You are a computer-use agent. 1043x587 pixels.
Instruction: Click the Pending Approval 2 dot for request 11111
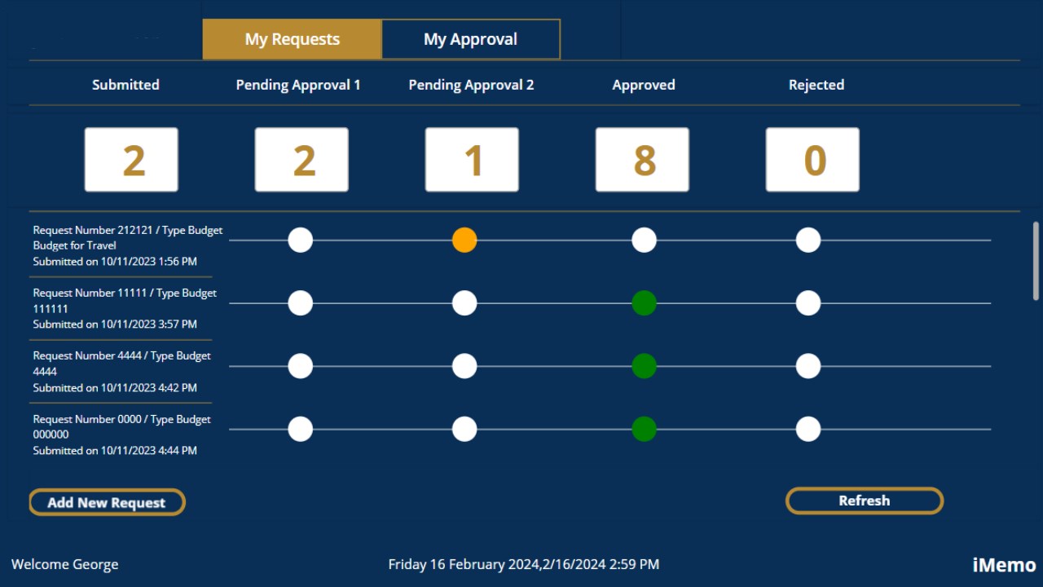pos(464,303)
